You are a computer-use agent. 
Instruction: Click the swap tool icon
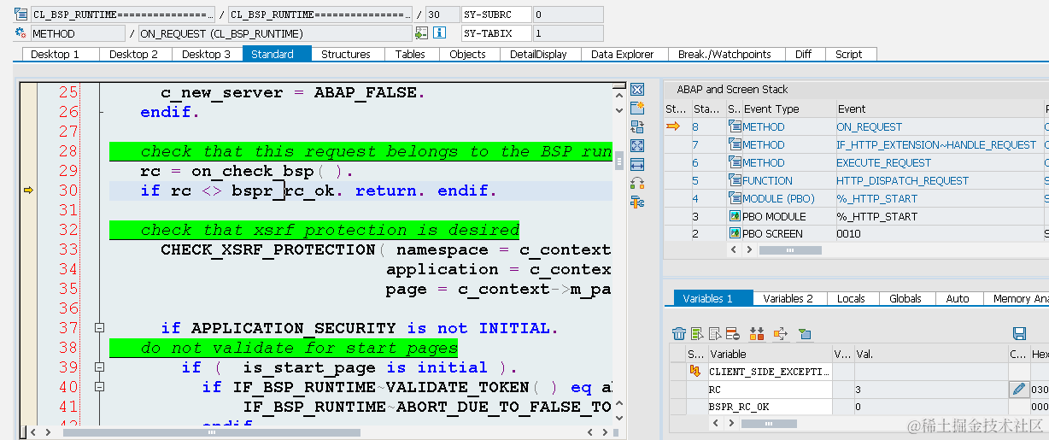point(636,126)
